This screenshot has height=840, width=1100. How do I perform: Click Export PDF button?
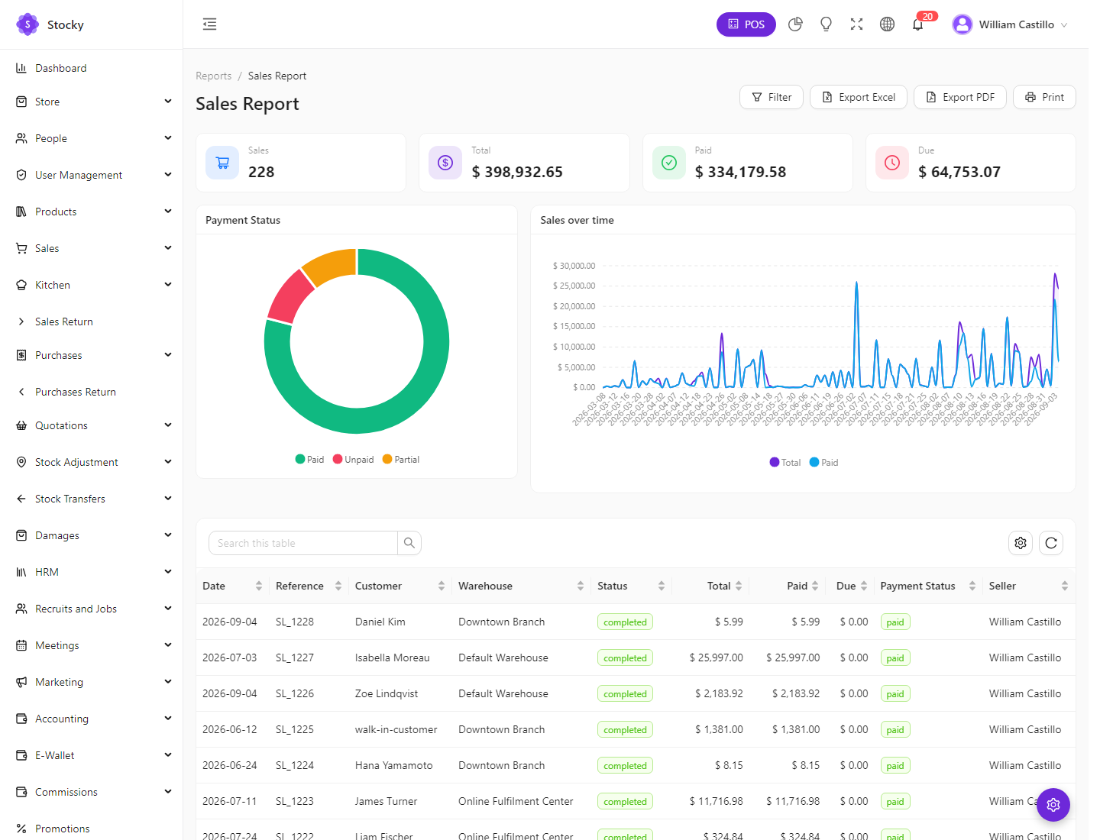(x=960, y=97)
